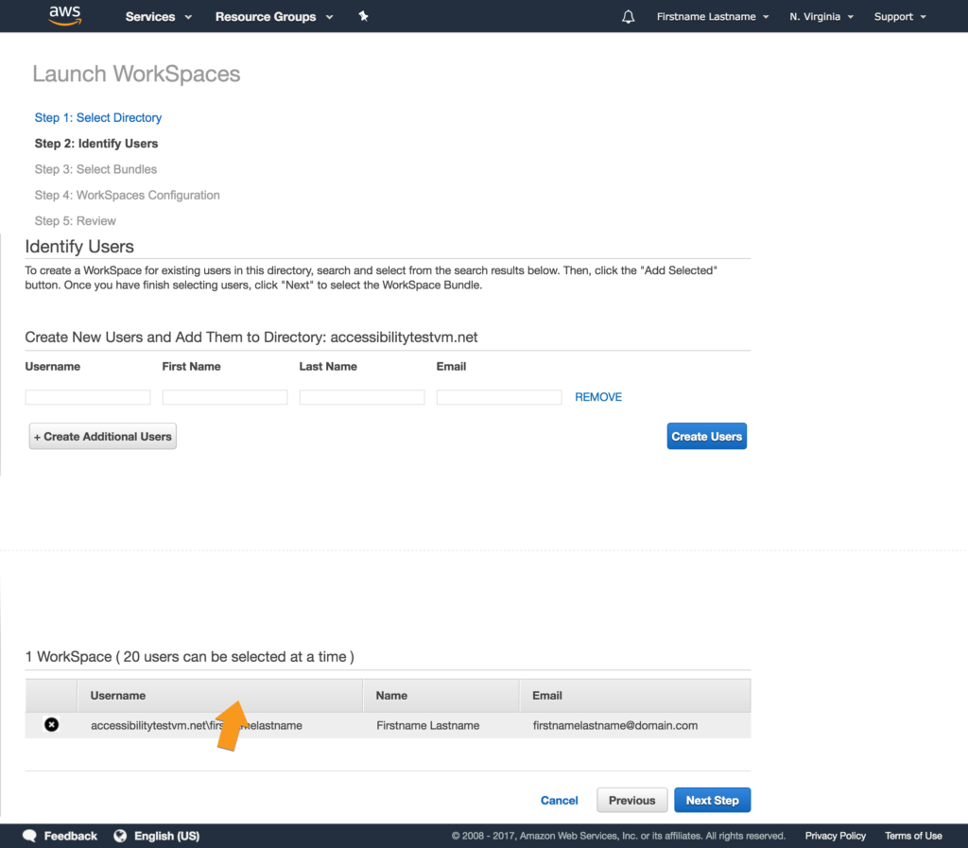Click the Create Users button
Image resolution: width=968 pixels, height=848 pixels.
coord(706,437)
